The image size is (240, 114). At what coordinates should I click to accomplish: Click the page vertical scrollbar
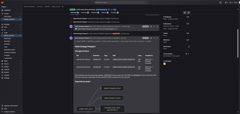coord(238,43)
